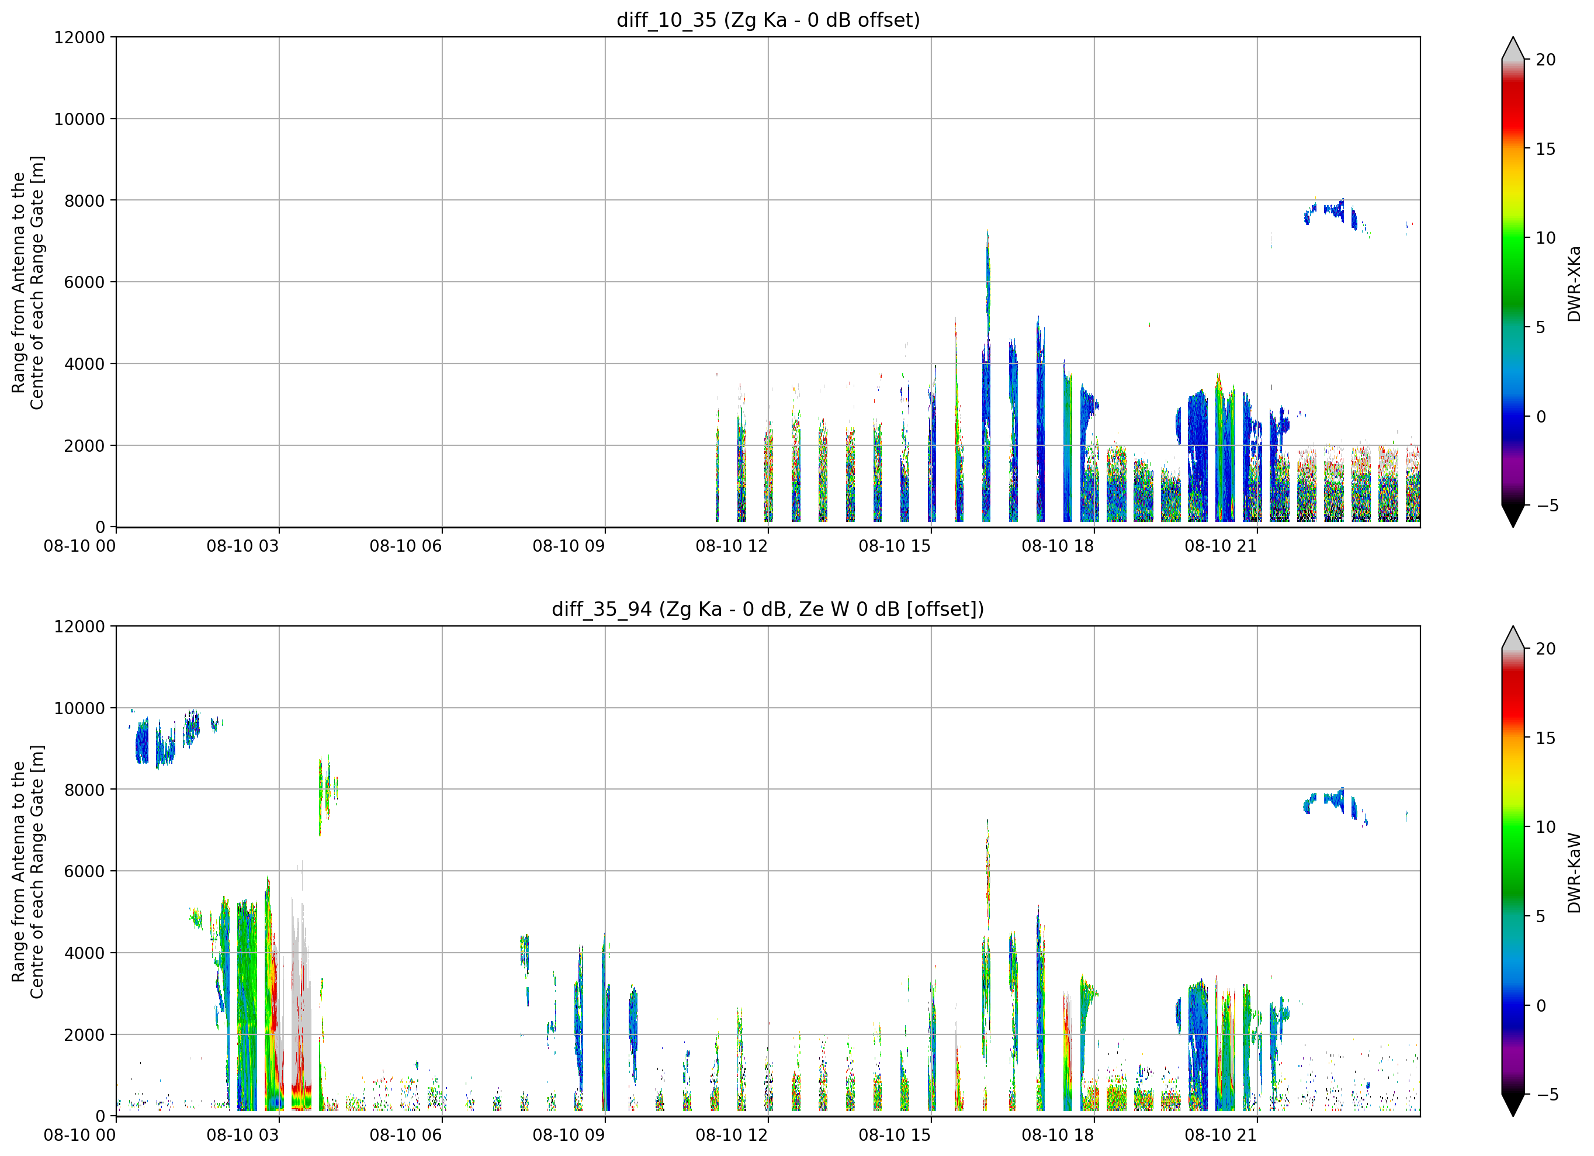Click the "08-10 12" x-tick of the diff_10_35 plot

click(x=732, y=546)
